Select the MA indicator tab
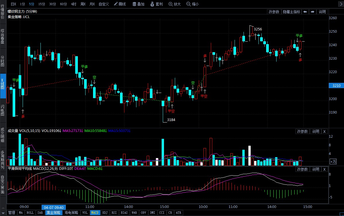Image resolution: width=344 pixels, height=216 pixels. coord(21,213)
